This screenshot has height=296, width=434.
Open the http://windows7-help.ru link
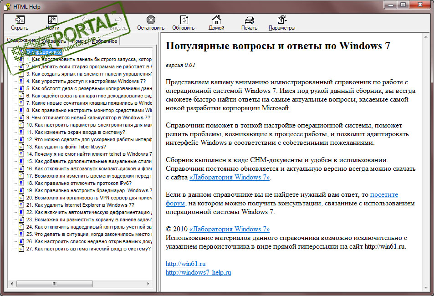(198, 272)
